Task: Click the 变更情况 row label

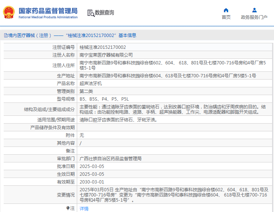Action: tap(66, 195)
